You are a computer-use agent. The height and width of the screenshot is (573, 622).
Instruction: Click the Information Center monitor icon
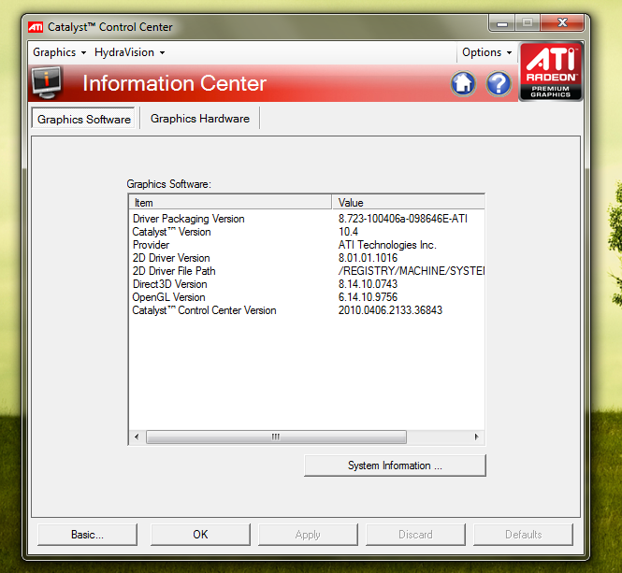coord(47,82)
